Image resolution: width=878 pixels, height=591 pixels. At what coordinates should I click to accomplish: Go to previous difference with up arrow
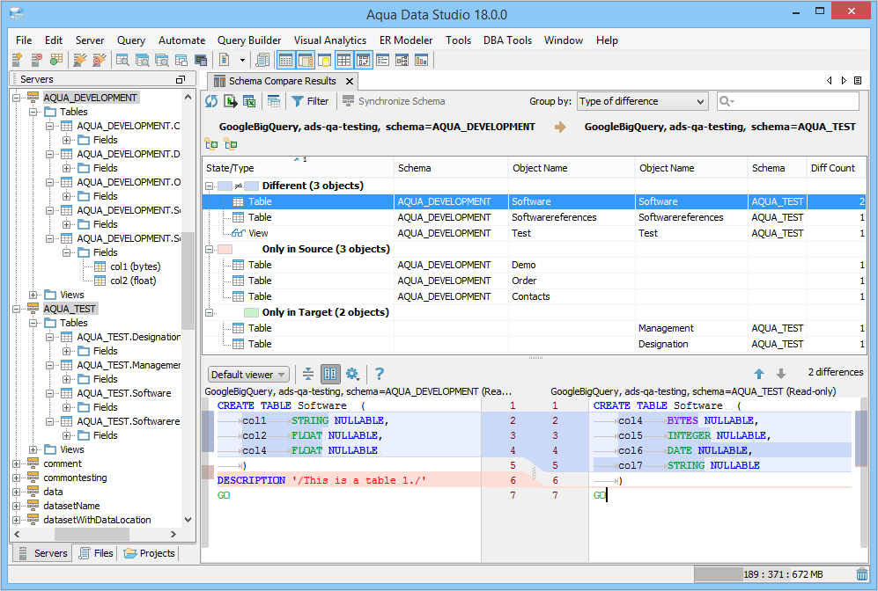(x=759, y=374)
